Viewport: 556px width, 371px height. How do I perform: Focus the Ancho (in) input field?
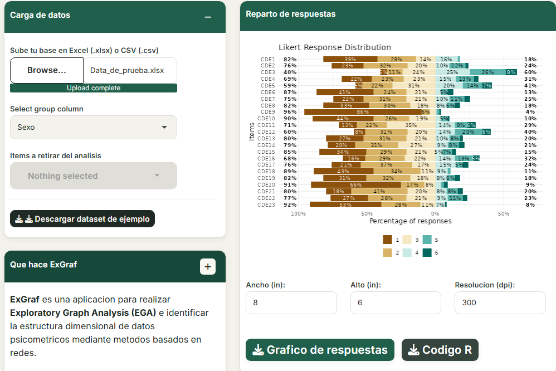pyautogui.click(x=291, y=302)
